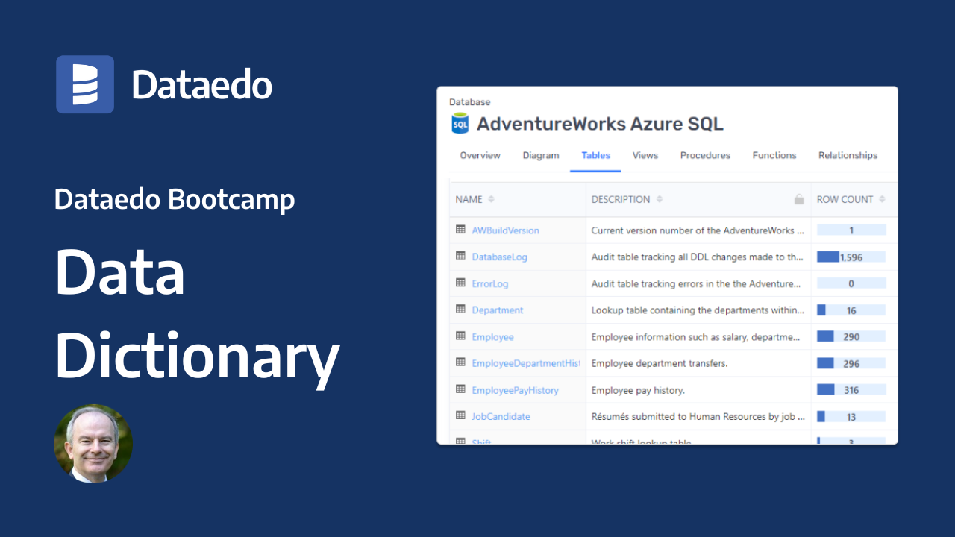Open the Overview tab
The image size is (955, 537).
point(480,155)
